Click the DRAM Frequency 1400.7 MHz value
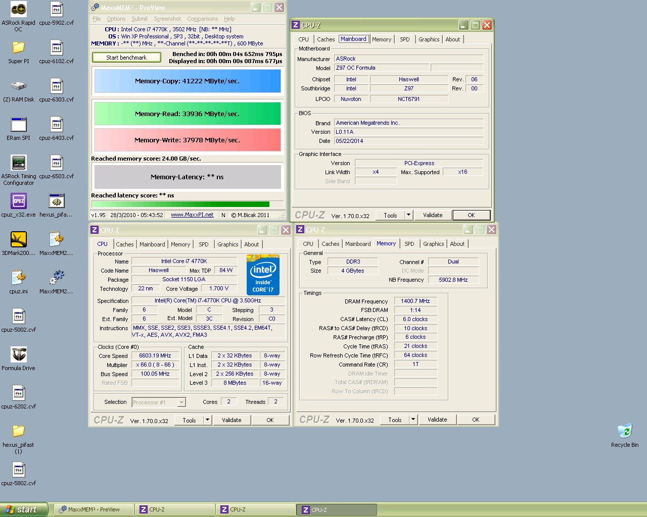Viewport: 647px width, 517px height. click(415, 301)
